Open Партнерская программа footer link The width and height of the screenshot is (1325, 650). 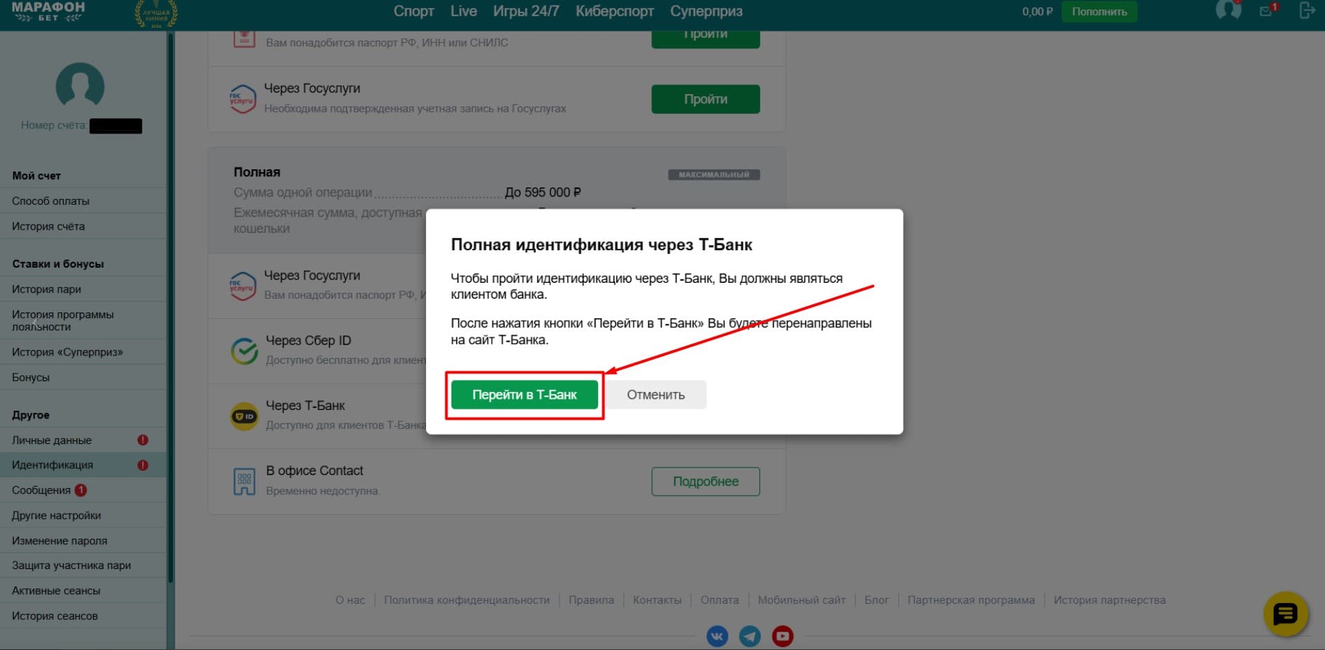(971, 600)
